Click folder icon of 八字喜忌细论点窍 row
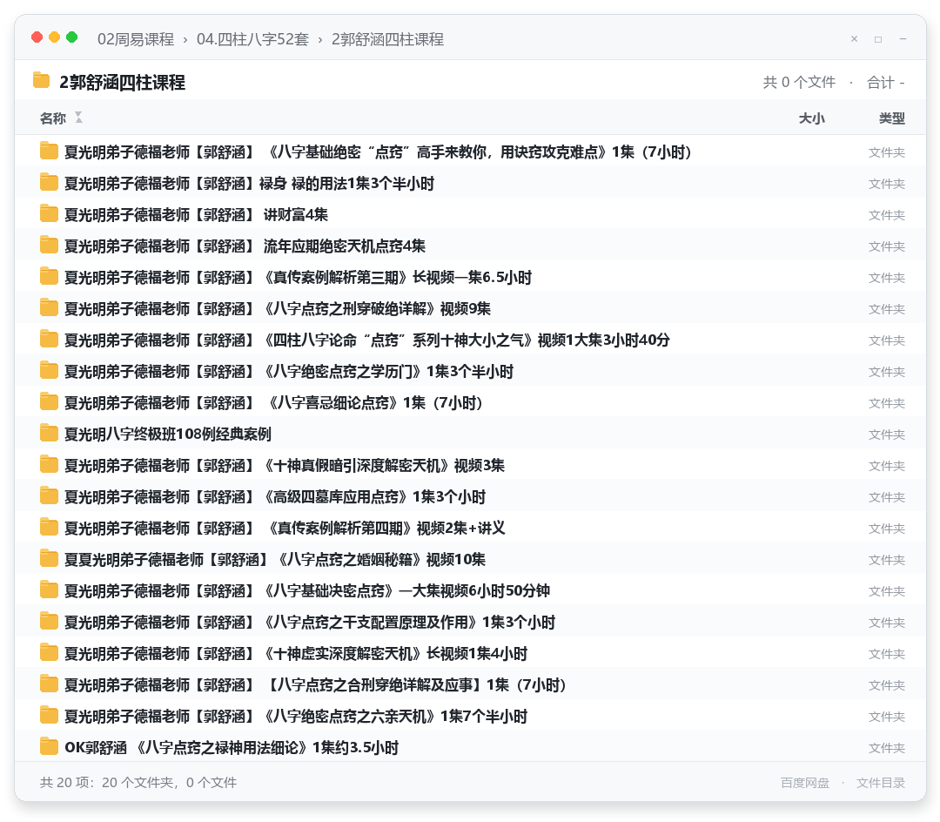The width and height of the screenshot is (940, 822). (x=49, y=401)
